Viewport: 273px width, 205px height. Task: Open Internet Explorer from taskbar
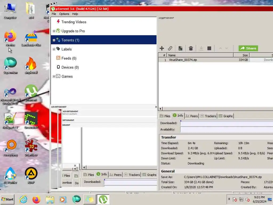pos(23,199)
